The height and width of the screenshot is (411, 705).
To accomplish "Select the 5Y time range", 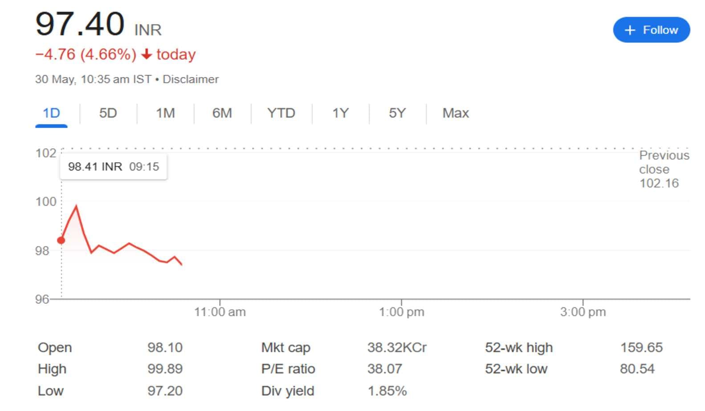I will pyautogui.click(x=397, y=113).
